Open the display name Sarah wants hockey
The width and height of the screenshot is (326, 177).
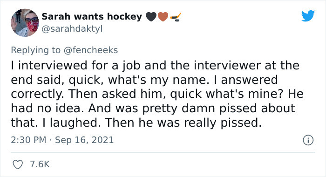[92, 17]
